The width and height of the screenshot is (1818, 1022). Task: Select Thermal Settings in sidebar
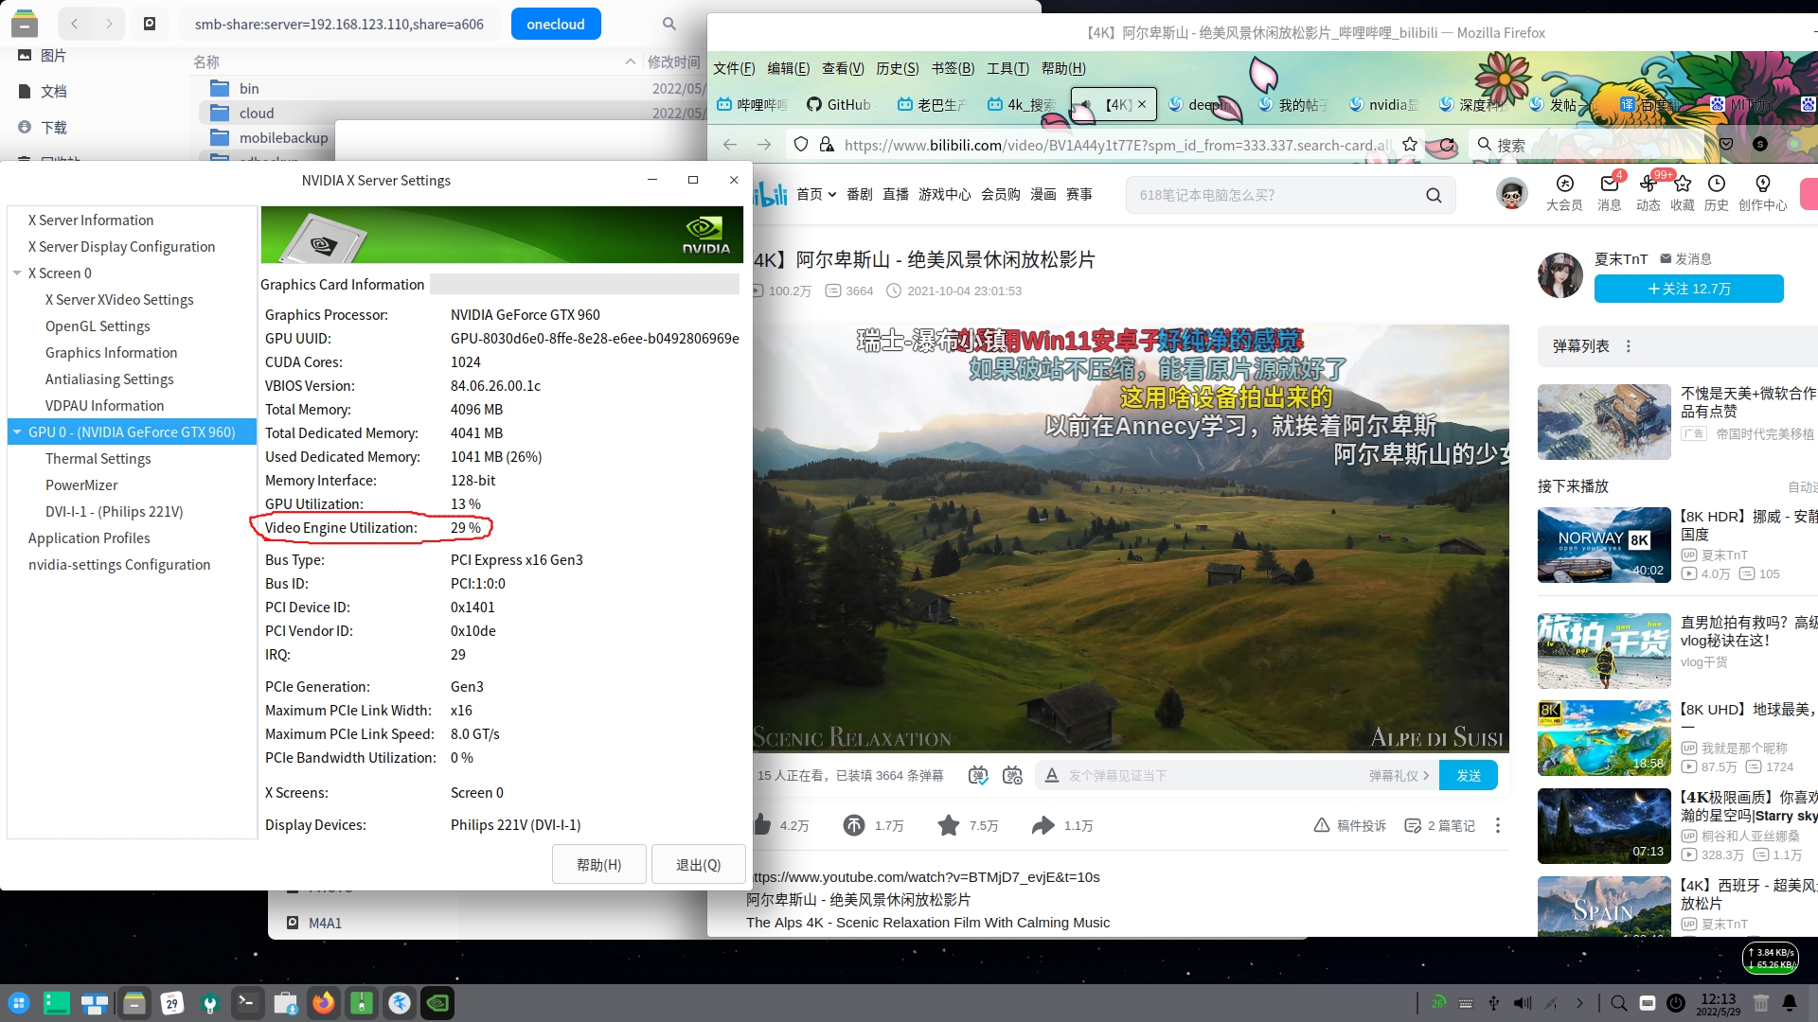98,459
